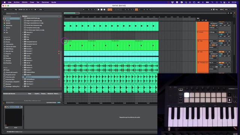This screenshot has width=240, height=135.
Task: Open the Archivo menu
Action: [16, 2]
